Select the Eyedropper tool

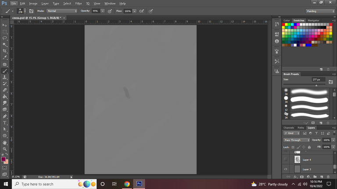coord(4,57)
